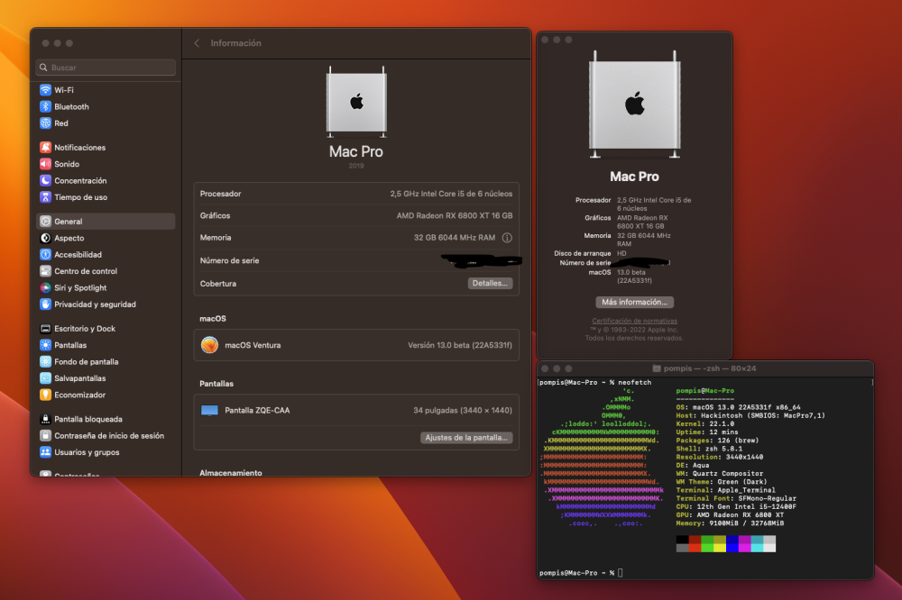902x600 pixels.
Task: Click the Buscar search field
Action: [x=106, y=68]
